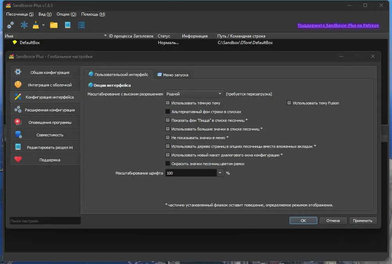Open the Вид menu
Viewport: 392px width, 264px height.
45,14
